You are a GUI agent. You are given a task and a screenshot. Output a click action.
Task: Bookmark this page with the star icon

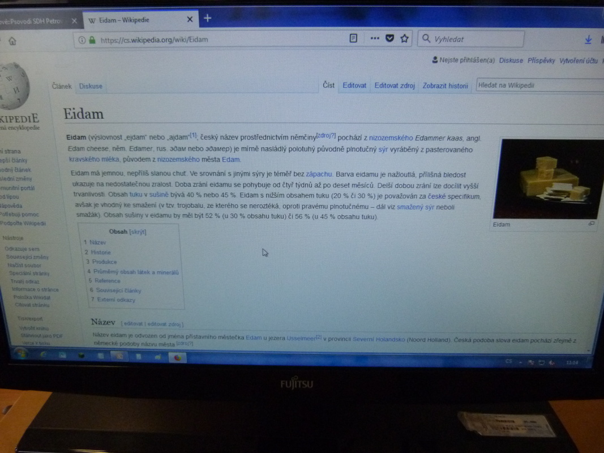coord(404,39)
